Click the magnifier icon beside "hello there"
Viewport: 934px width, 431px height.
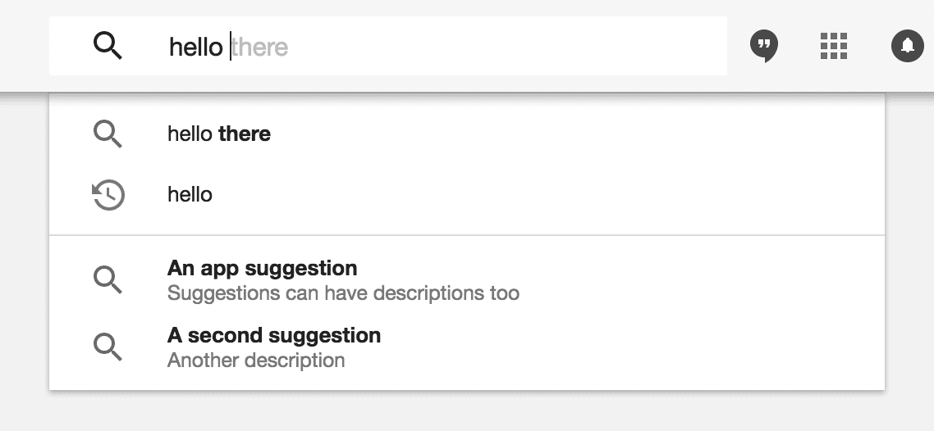tap(108, 134)
